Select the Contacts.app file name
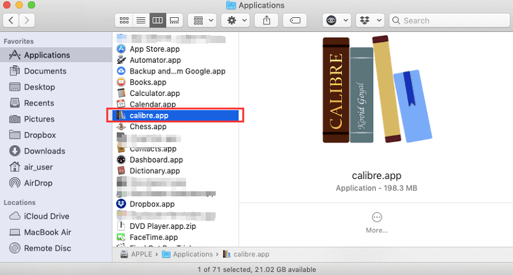This screenshot has width=513, height=275. pos(153,149)
